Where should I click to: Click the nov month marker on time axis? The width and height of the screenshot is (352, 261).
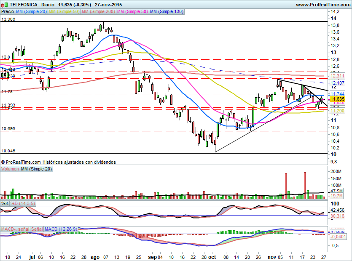coord(272,257)
